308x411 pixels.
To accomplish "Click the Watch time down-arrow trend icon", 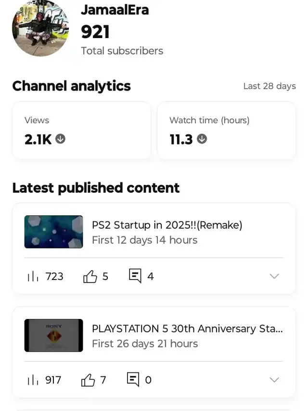I will (202, 139).
